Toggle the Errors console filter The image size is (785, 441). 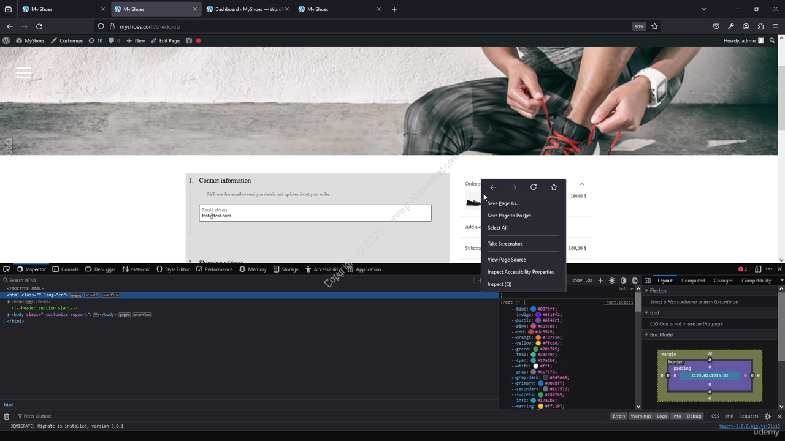coord(619,416)
